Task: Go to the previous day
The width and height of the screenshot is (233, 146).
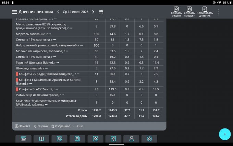Action: point(58,12)
